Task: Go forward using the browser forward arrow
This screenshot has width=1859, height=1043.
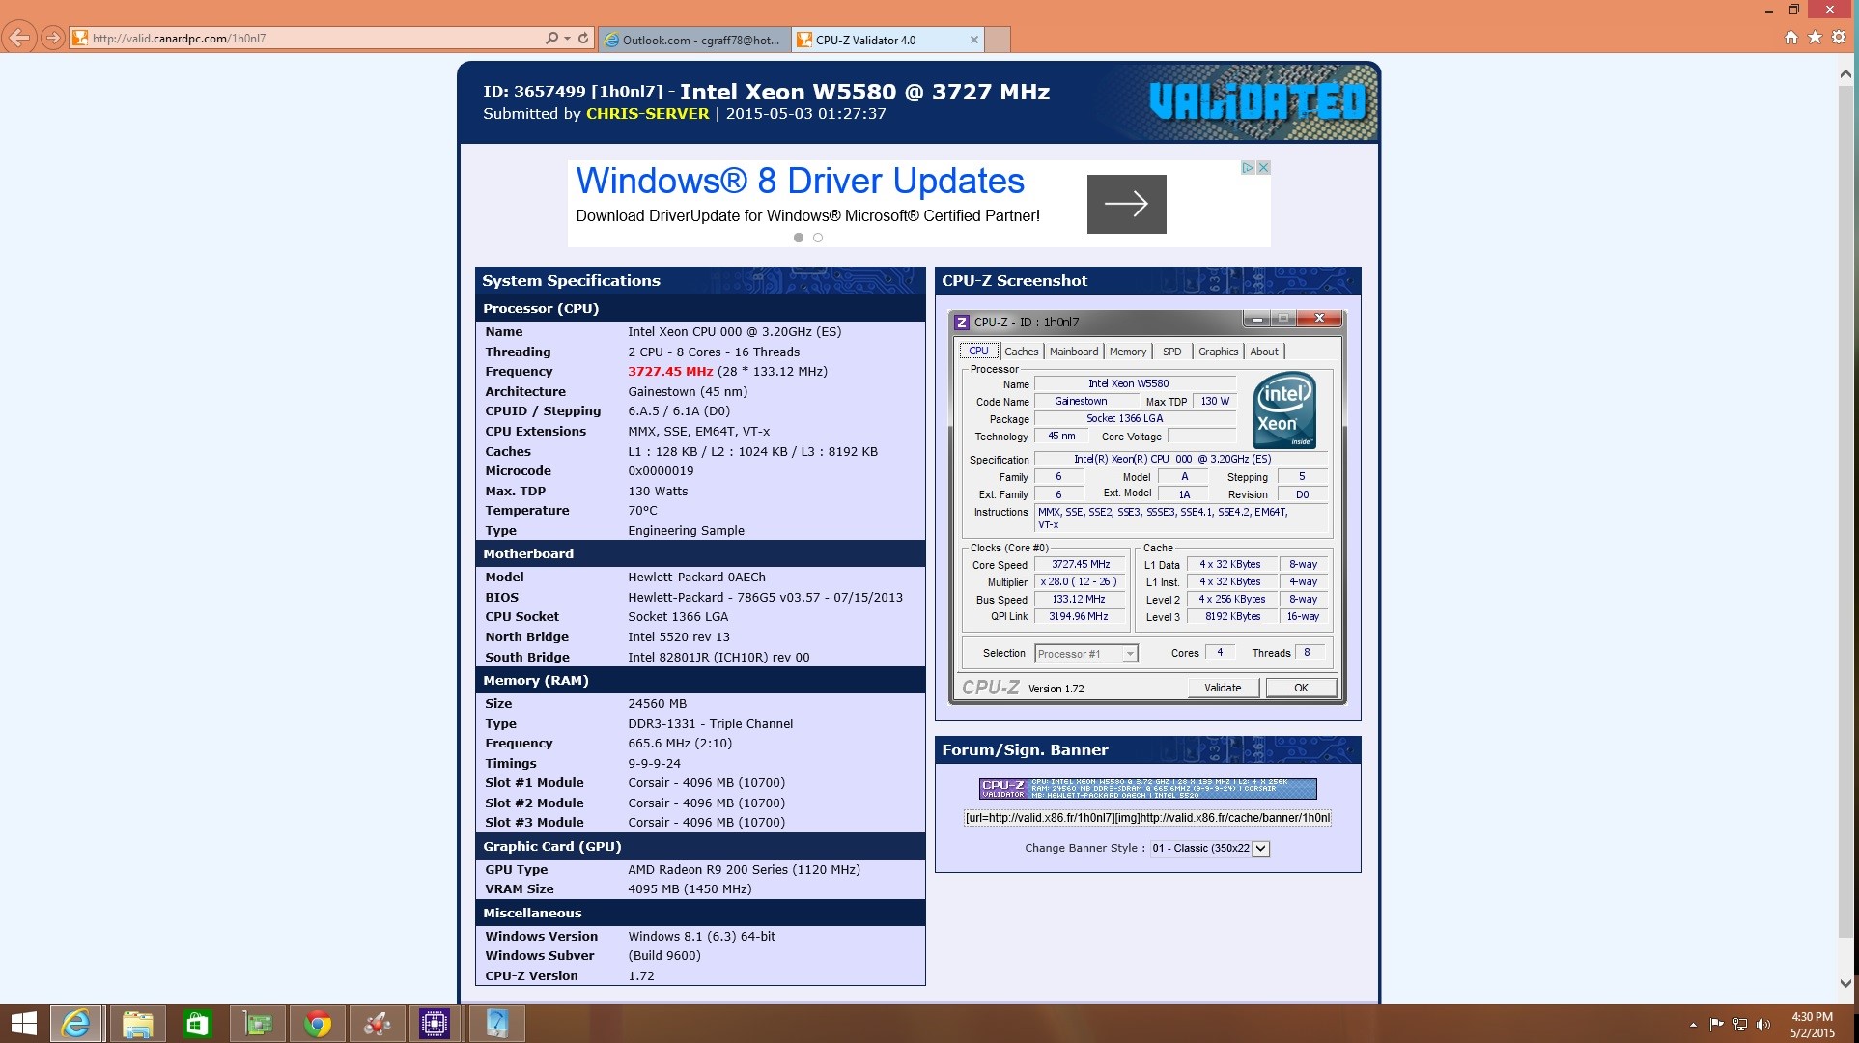Action: pos(53,39)
